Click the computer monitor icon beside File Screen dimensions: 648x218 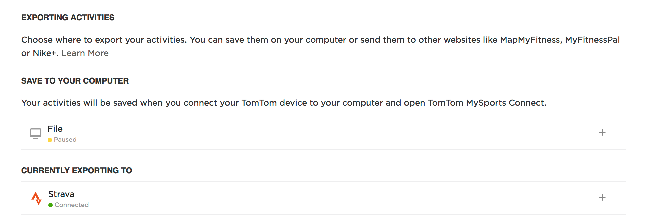[36, 133]
